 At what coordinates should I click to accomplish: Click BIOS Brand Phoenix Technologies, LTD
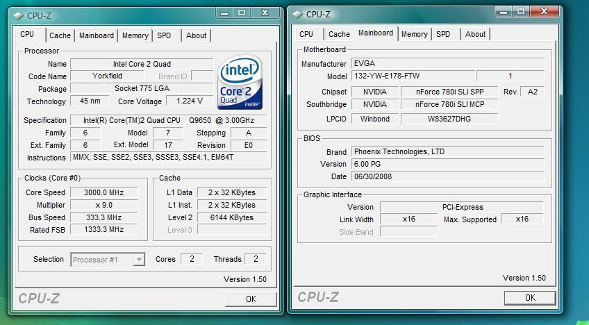coord(448,151)
